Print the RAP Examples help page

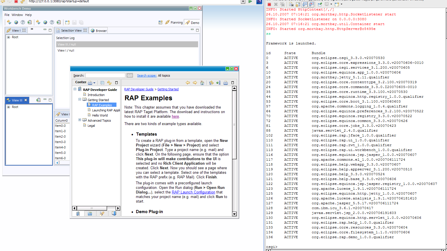pyautogui.click(x=225, y=83)
